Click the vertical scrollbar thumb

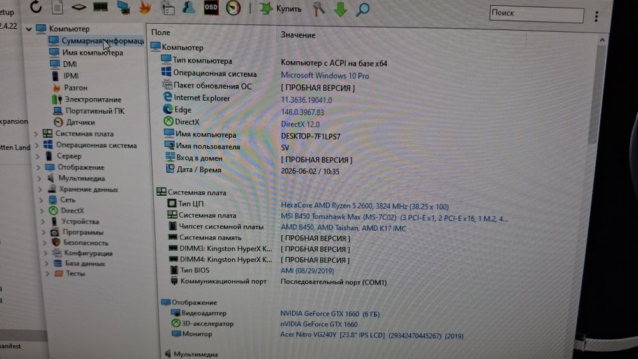pyautogui.click(x=598, y=94)
